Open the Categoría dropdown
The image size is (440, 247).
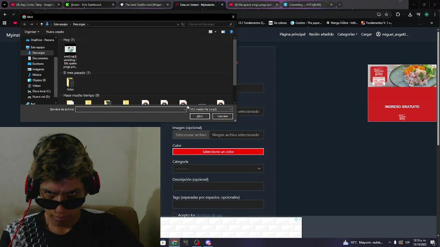[x=218, y=168]
